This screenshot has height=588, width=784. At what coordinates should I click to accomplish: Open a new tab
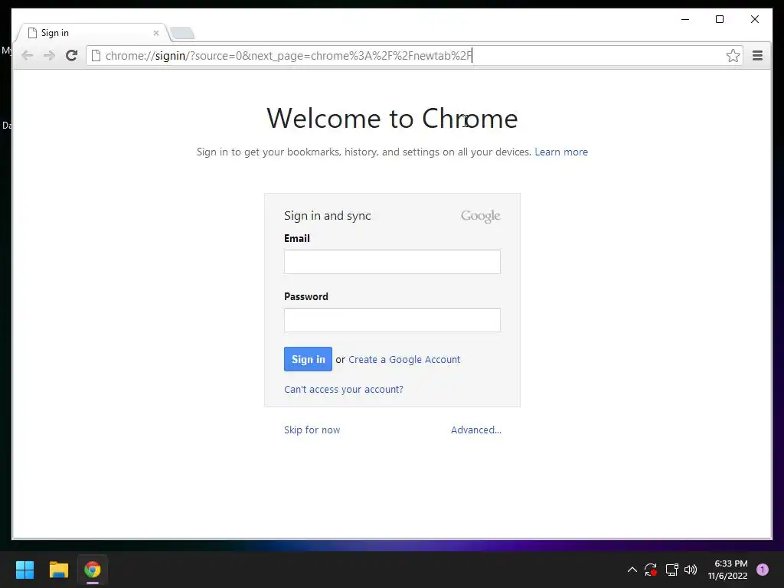click(x=182, y=34)
